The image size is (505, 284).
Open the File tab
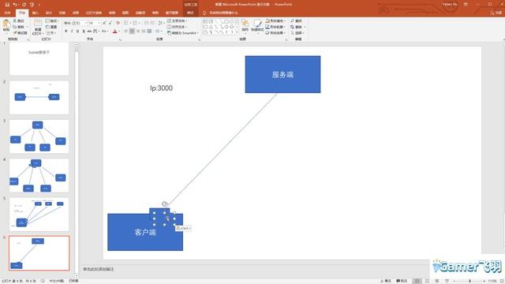pos(7,13)
